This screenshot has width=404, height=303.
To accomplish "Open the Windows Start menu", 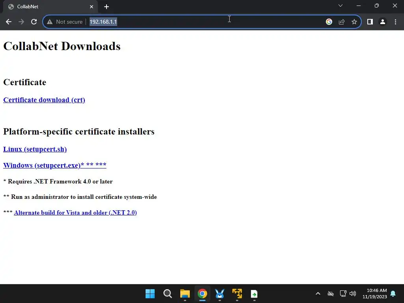I will pyautogui.click(x=150, y=294).
